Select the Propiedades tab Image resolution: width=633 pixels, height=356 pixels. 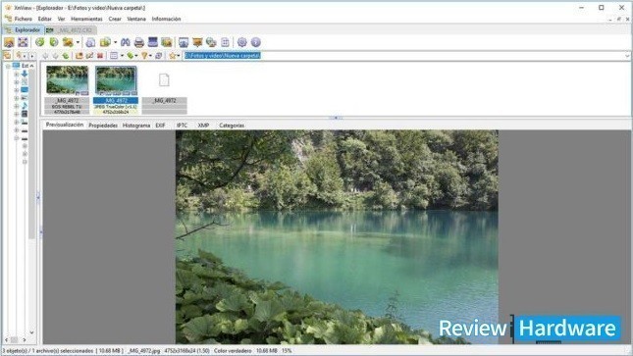point(103,126)
